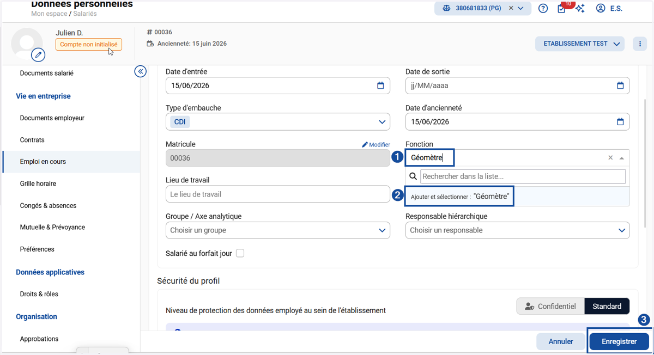Open Documents employeur in sidebar
The image size is (654, 355).
point(52,118)
